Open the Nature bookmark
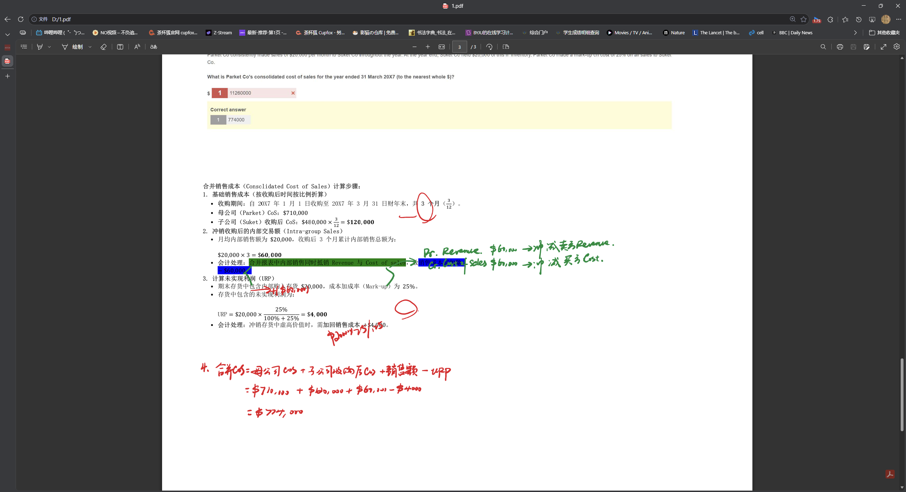Screen dimensions: 906x492 [674, 33]
